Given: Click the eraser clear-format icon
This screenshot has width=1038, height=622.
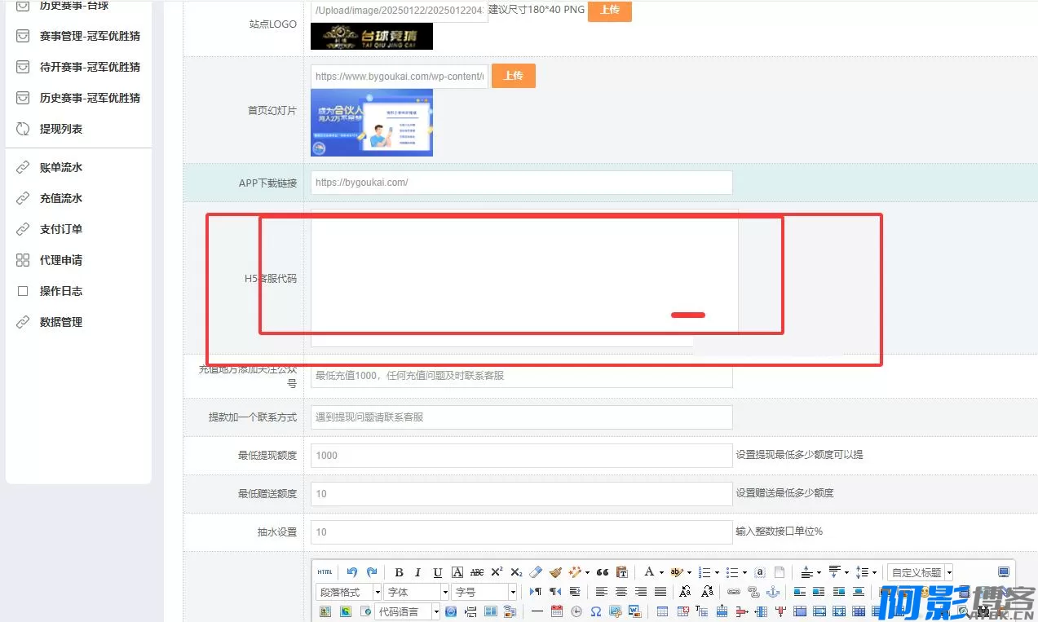Looking at the screenshot, I should (536, 572).
